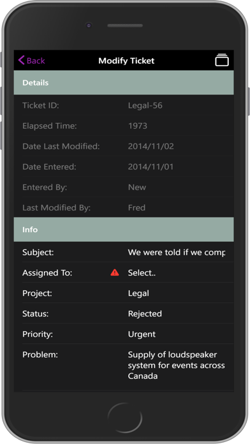This screenshot has width=250, height=444.
Task: Select Date Entered value 2014/11/01
Action: point(151,166)
